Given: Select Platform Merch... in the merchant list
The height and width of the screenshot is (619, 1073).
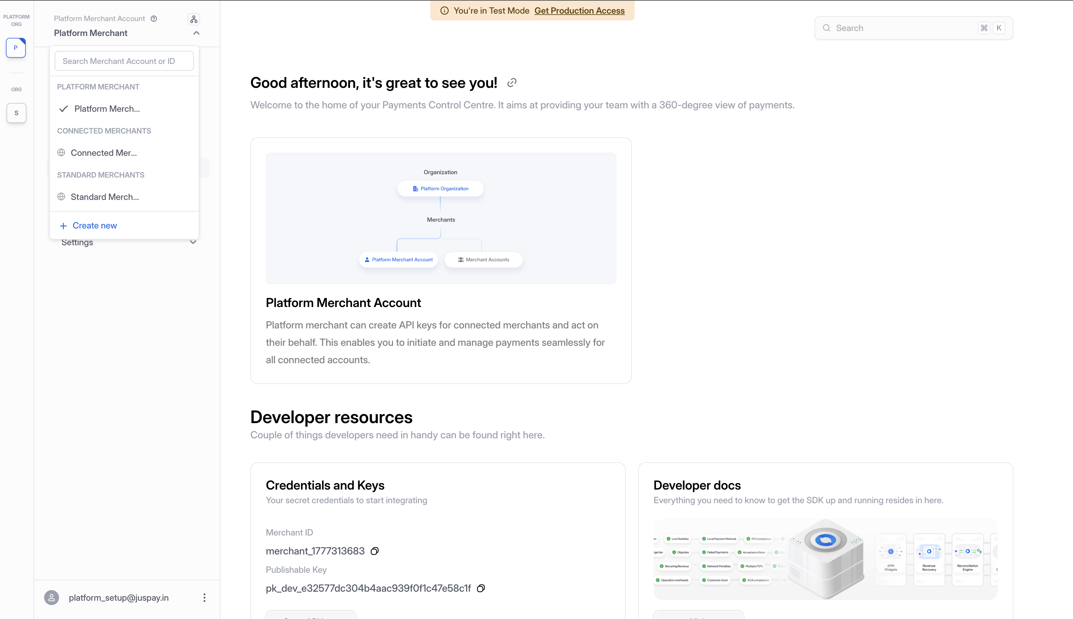Looking at the screenshot, I should (x=124, y=109).
